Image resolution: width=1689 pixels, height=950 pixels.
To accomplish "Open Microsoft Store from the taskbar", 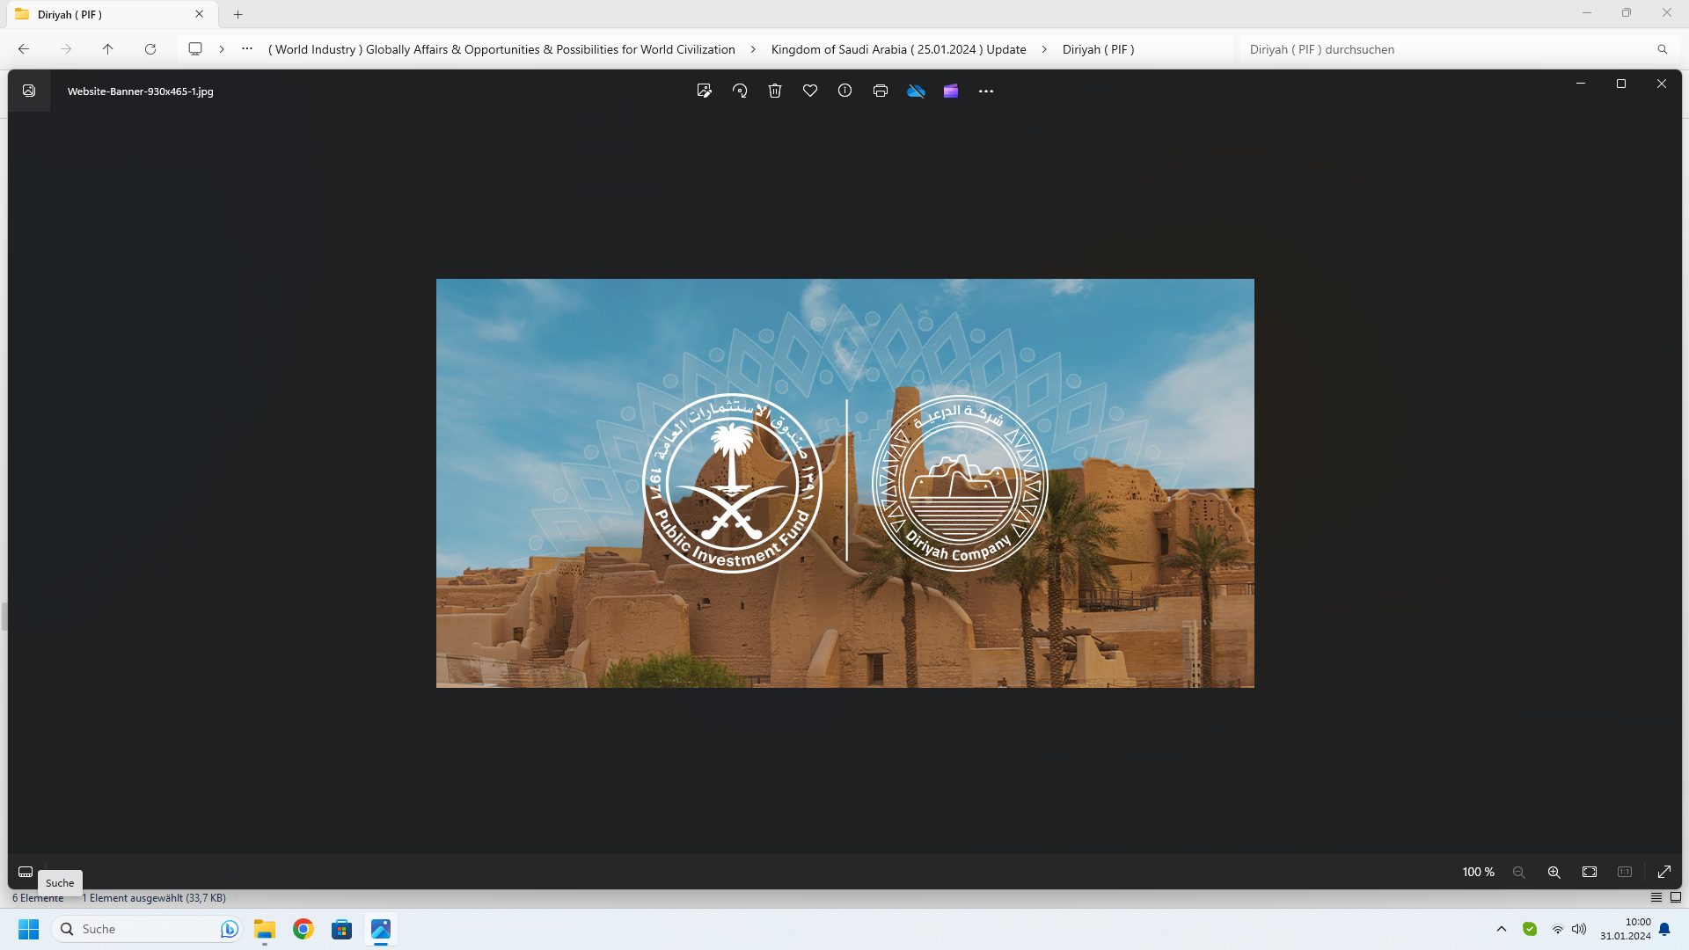I will (342, 929).
